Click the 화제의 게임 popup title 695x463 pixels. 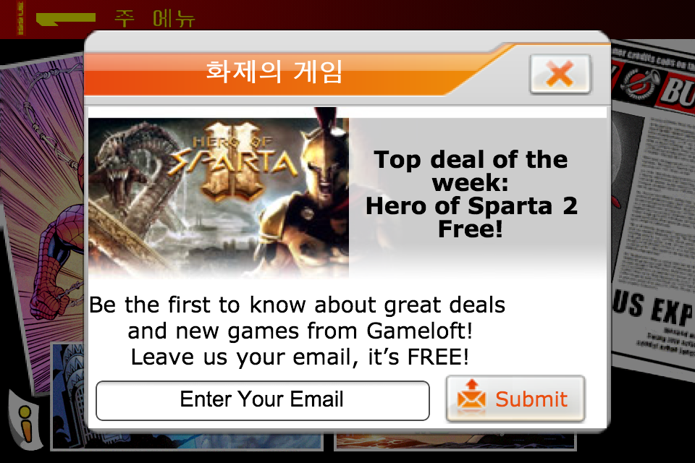pos(274,72)
